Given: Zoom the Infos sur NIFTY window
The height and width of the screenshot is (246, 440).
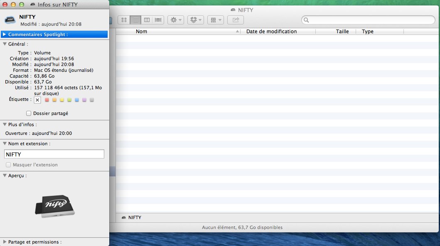Looking at the screenshot, I should coord(22,5).
